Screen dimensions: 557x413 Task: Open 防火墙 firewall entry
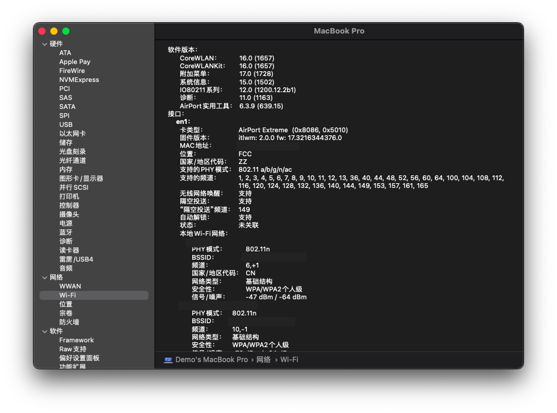(69, 322)
